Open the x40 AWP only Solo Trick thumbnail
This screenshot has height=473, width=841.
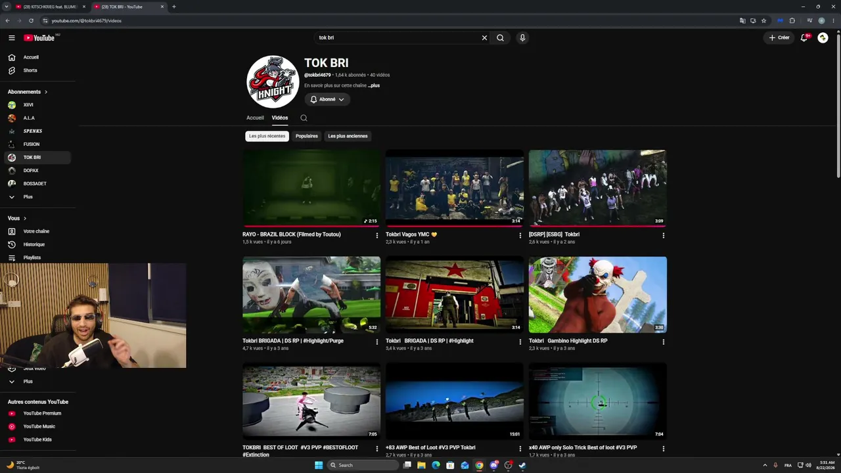(598, 401)
